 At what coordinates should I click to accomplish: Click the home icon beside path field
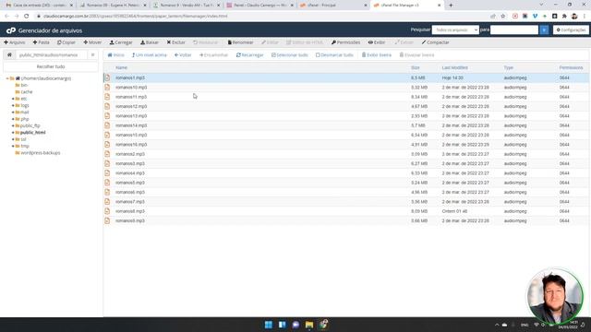9,55
